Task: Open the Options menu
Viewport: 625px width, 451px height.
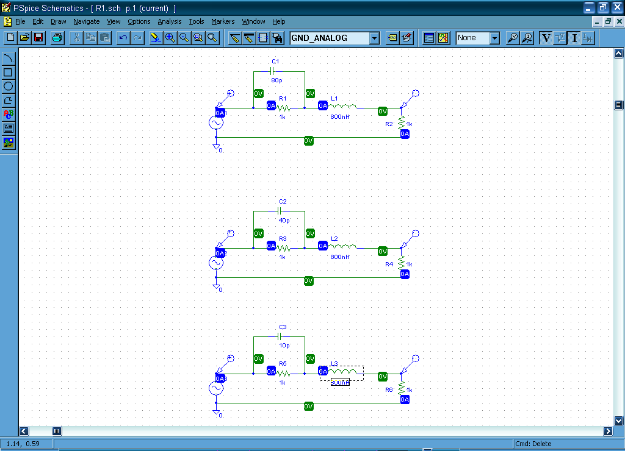Action: click(139, 21)
